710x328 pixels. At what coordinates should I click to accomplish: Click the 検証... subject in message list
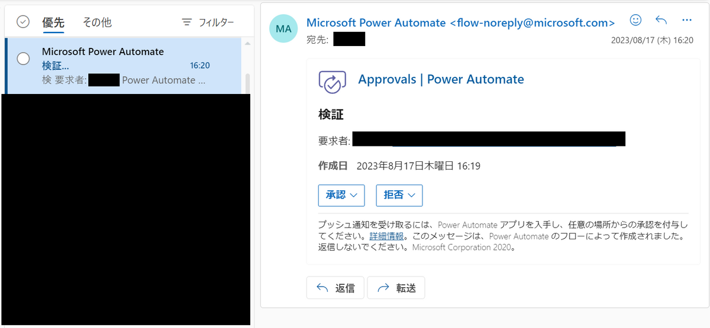click(x=56, y=66)
